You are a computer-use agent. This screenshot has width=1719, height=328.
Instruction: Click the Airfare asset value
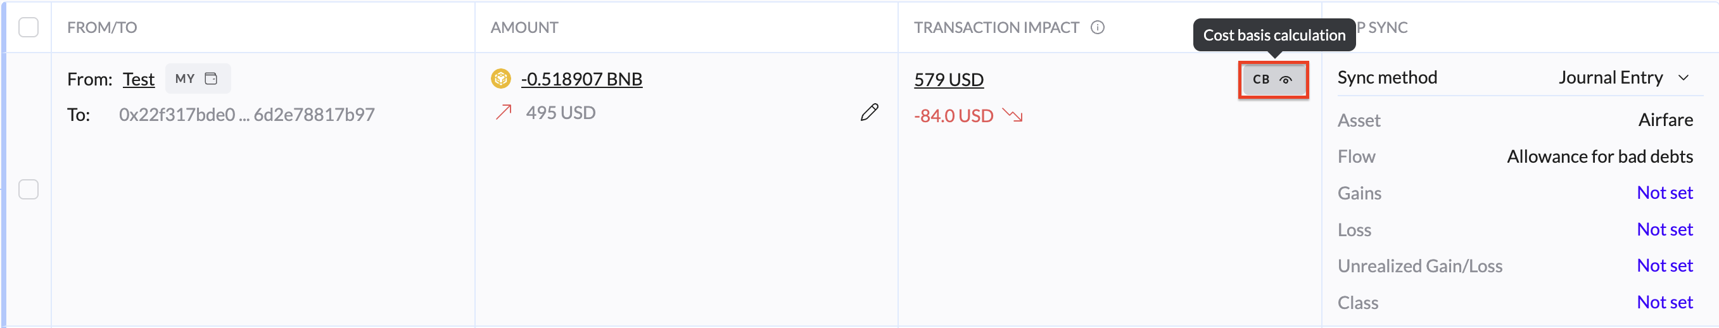[1665, 120]
